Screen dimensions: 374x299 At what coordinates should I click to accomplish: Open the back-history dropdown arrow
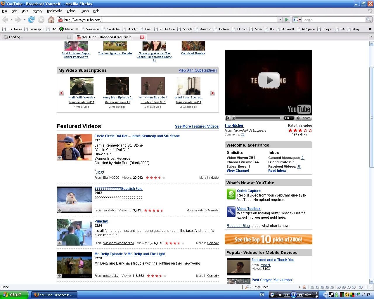(11, 20)
